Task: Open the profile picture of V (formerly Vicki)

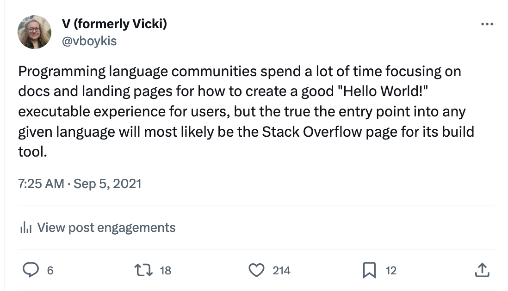Action: [34, 32]
